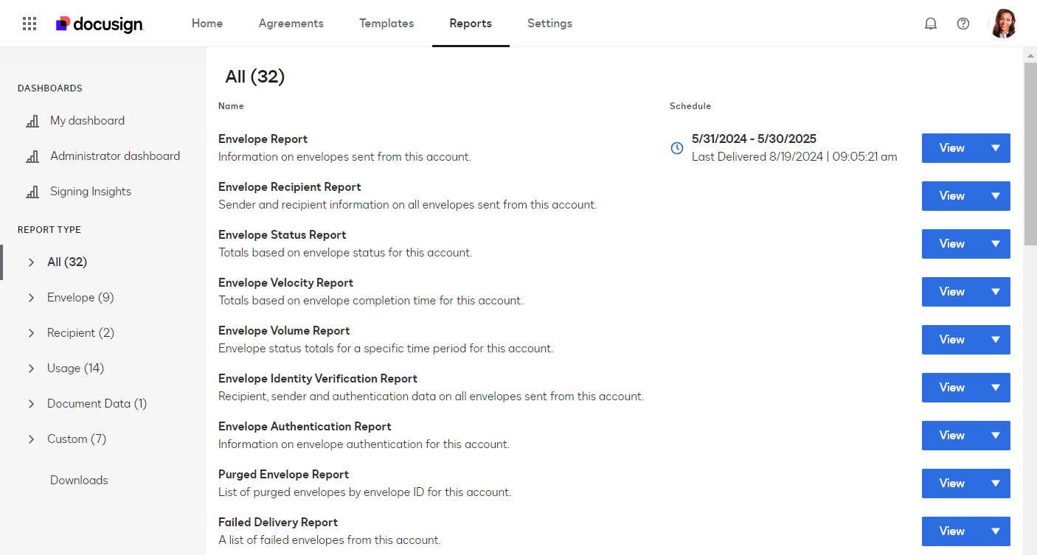The height and width of the screenshot is (555, 1037).
Task: Click the My dashboard chart icon
Action: pos(32,121)
